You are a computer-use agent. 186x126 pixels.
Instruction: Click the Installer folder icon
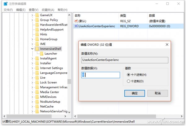(x=37, y=63)
